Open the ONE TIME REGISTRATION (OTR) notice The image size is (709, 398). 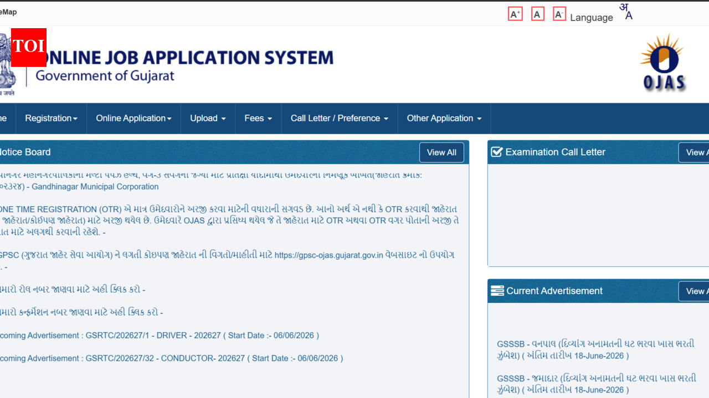(229, 221)
